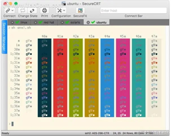Image resolution: width=171 pixels, height=136 pixels.
Task: Close the solaris session tab
Action: tap(62, 23)
